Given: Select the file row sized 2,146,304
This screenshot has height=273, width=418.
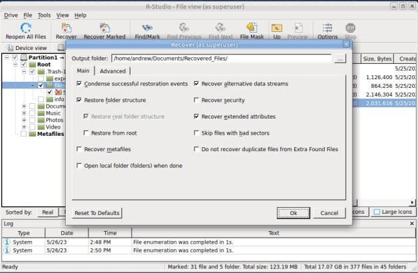Looking at the screenshot, I should [x=384, y=95].
